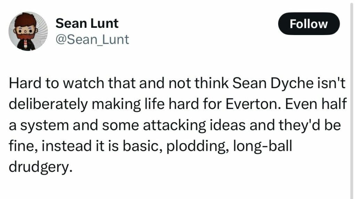Click the word "deliberately" in the tweet
356x199 pixels.
(x=48, y=104)
